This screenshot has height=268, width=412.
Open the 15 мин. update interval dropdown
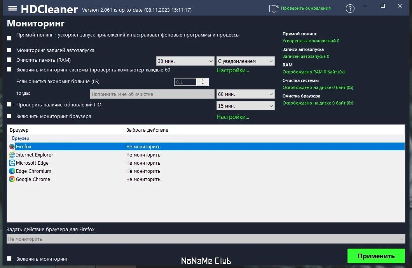[x=245, y=106]
